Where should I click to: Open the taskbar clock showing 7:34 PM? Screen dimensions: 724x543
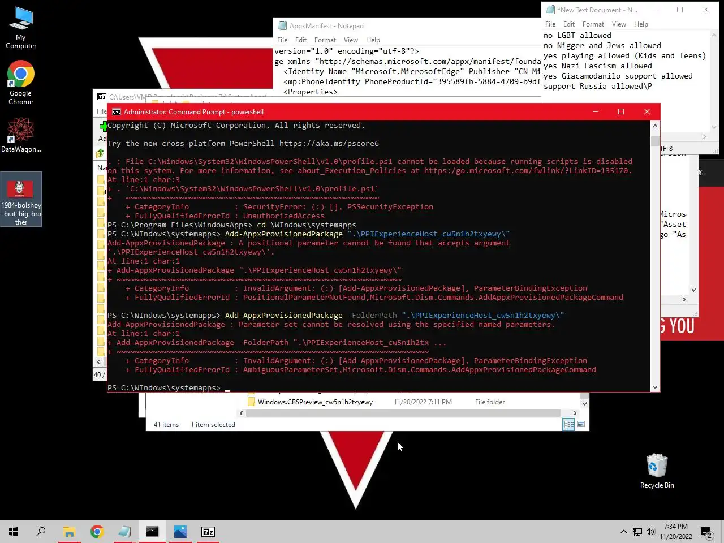676,532
